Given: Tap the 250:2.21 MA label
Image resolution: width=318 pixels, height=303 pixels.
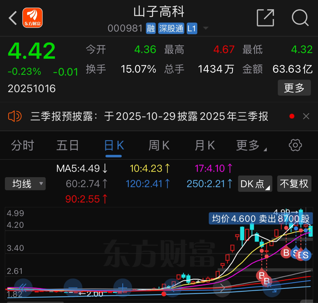Looking at the screenshot, I should 210,184.
